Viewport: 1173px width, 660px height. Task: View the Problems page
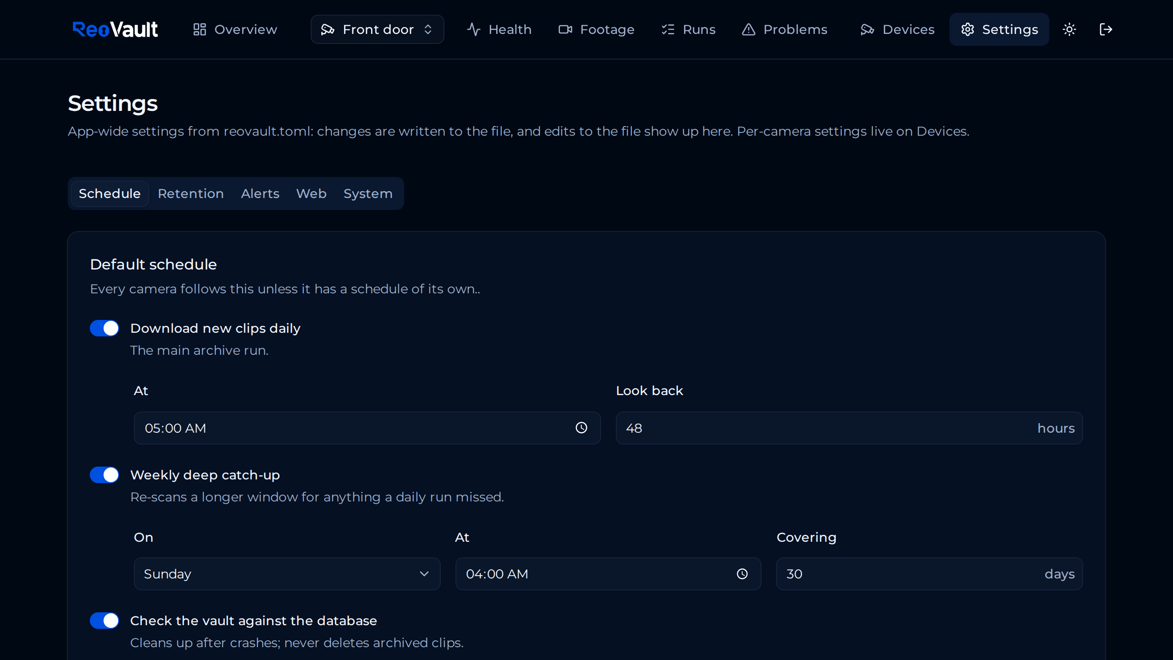pyautogui.click(x=784, y=29)
